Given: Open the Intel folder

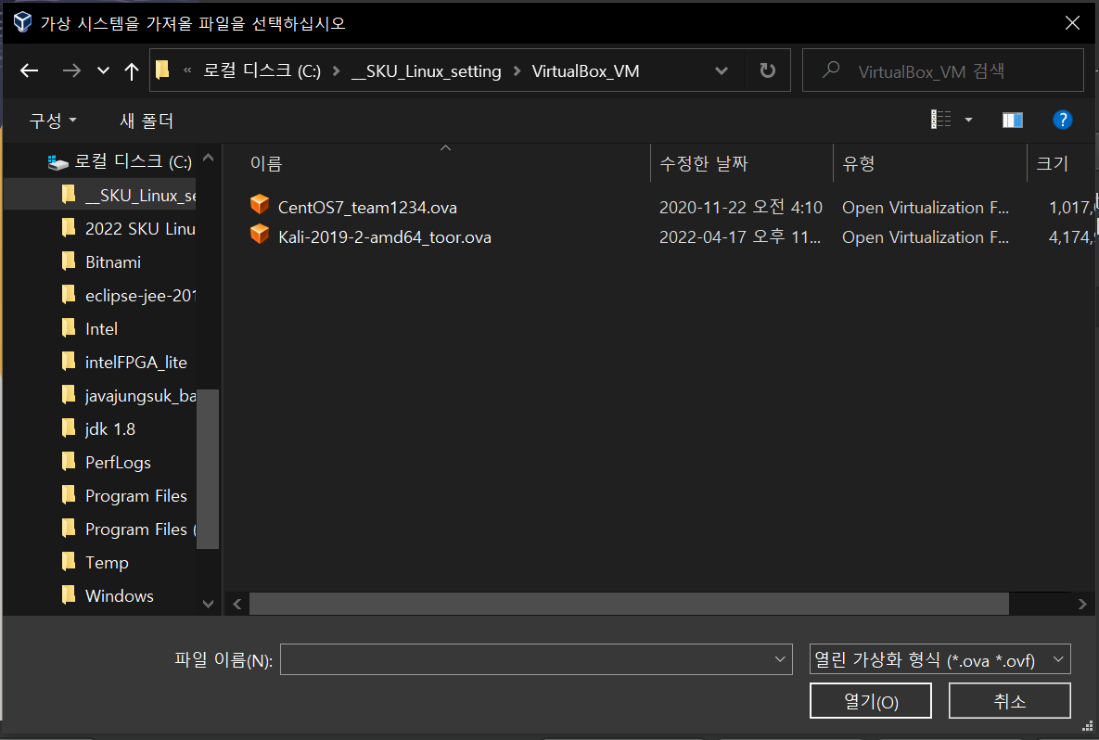Looking at the screenshot, I should click(102, 328).
